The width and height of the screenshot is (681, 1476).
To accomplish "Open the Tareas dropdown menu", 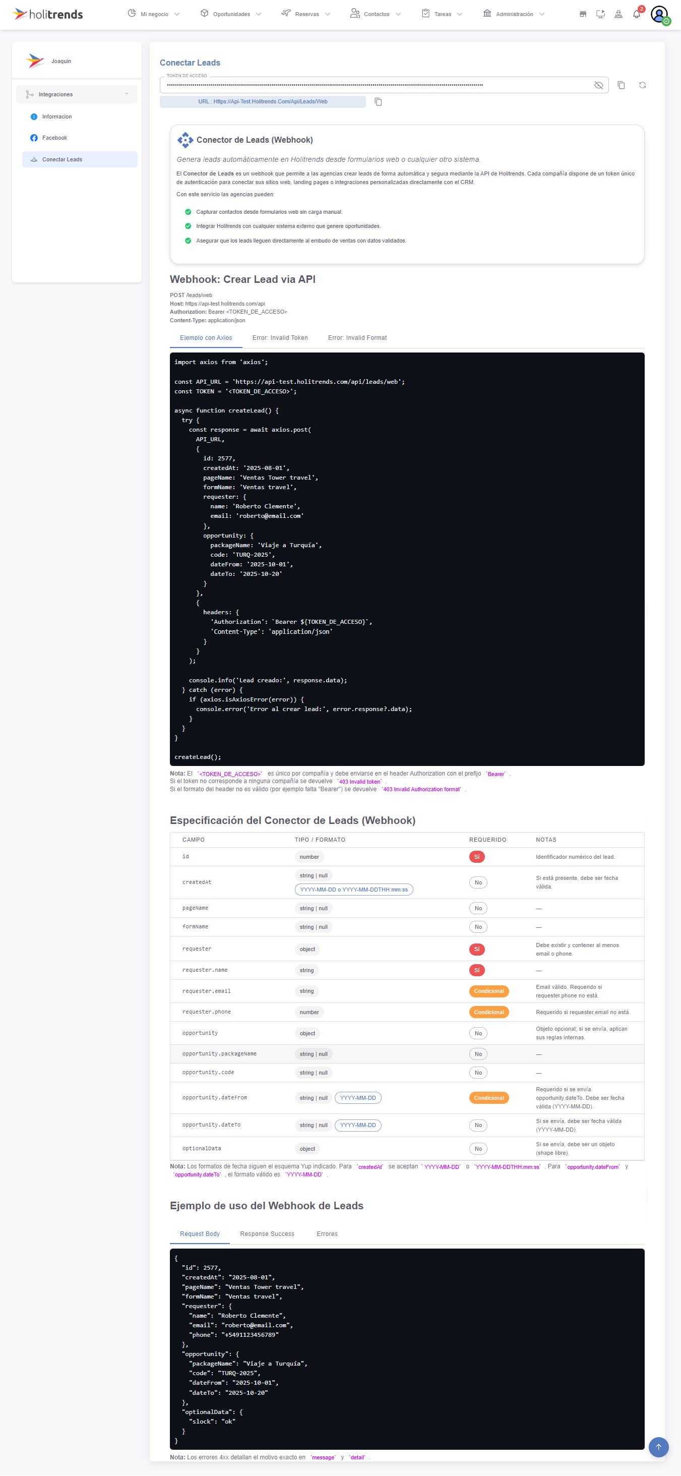I will tap(442, 14).
